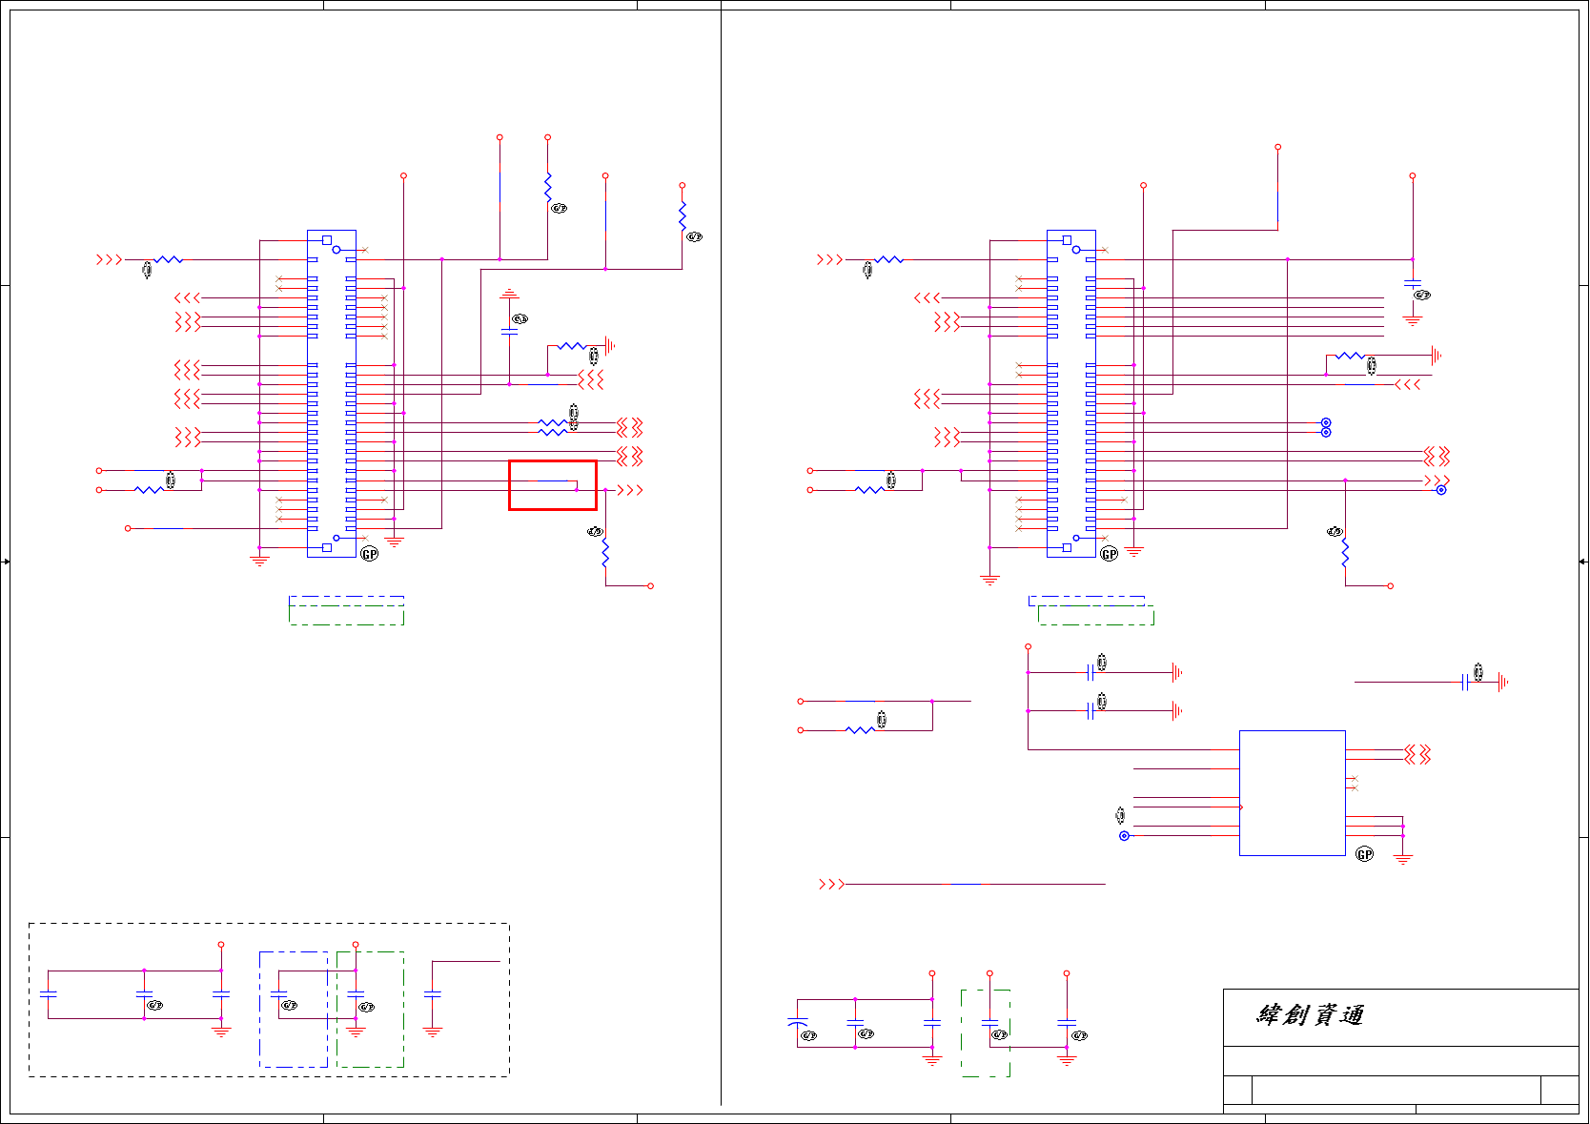Image resolution: width=1590 pixels, height=1124 pixels.
Task: Click the Wistron Chinese logo in title block
Action: tap(1311, 1014)
